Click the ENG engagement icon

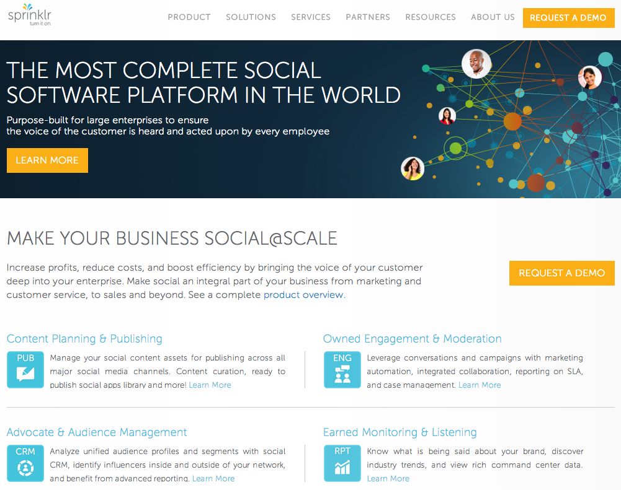click(342, 370)
